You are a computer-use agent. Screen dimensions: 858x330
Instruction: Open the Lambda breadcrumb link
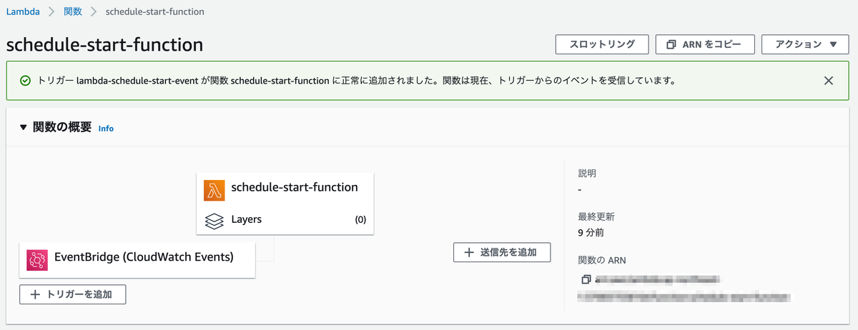click(23, 11)
